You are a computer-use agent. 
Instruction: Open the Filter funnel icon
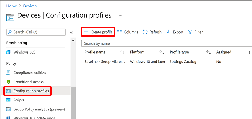(x=190, y=32)
